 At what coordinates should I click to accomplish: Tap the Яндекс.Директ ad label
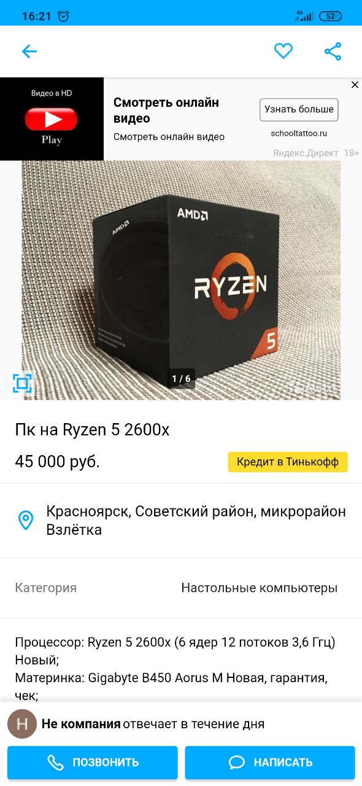tap(306, 153)
